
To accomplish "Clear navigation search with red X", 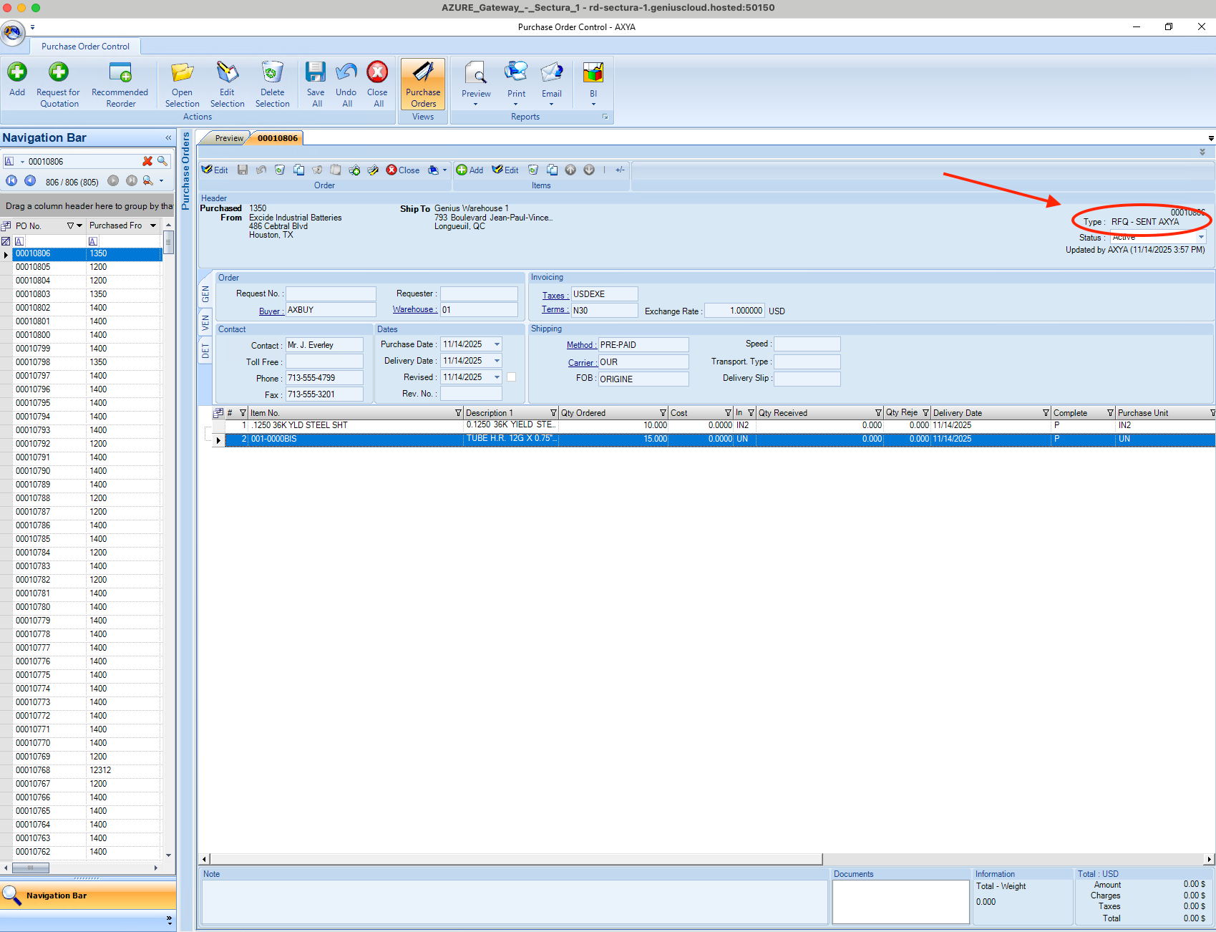I will [x=147, y=162].
